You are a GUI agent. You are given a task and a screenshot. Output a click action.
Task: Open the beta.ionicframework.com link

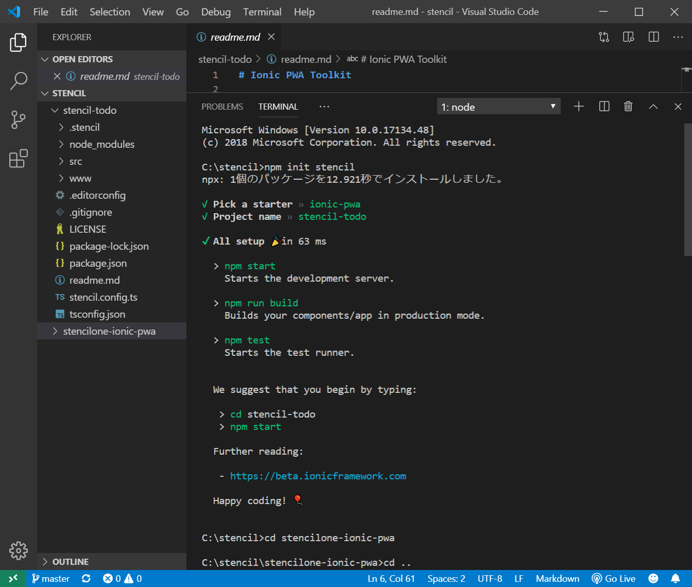pos(318,476)
